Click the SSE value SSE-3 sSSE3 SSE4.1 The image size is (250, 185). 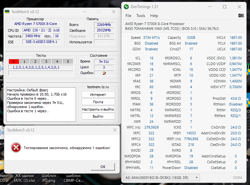[41, 42]
